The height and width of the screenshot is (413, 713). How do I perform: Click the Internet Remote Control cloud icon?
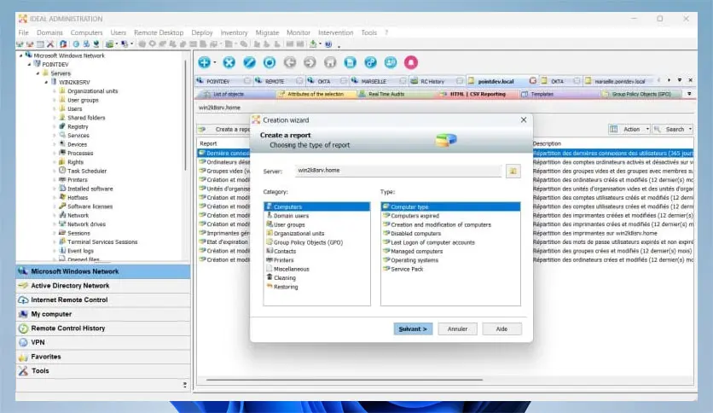pos(23,300)
